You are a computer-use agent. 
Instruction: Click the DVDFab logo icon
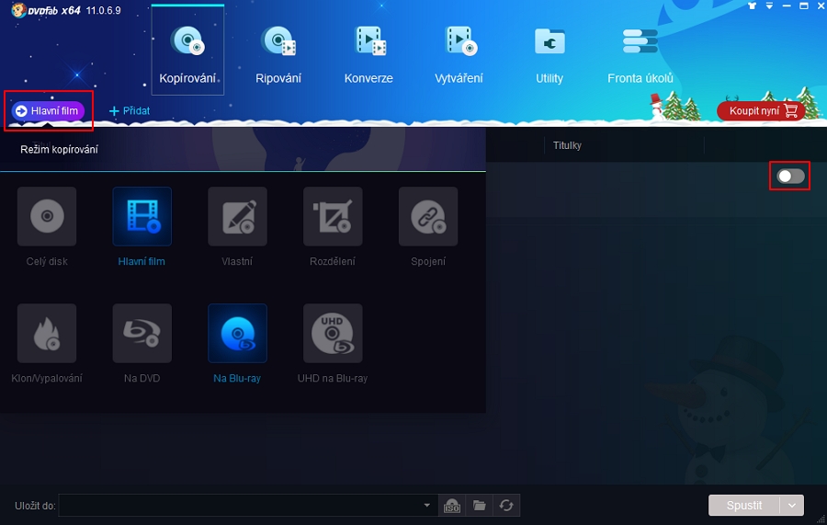click(18, 10)
